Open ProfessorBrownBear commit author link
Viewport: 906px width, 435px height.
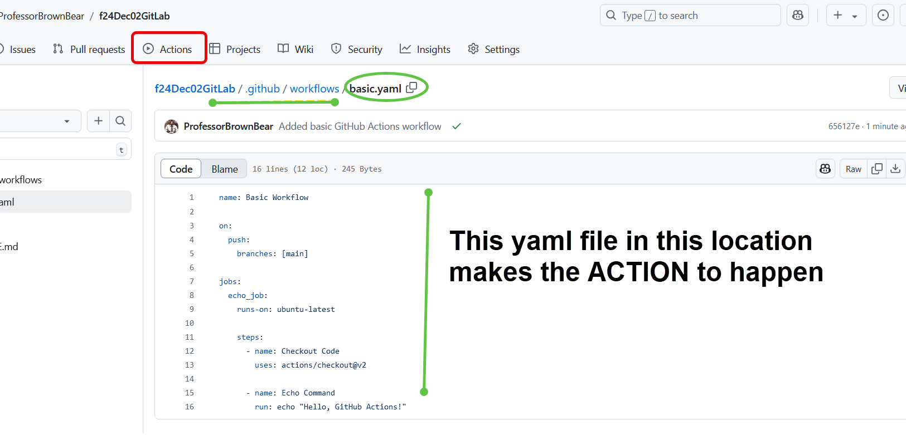[229, 126]
